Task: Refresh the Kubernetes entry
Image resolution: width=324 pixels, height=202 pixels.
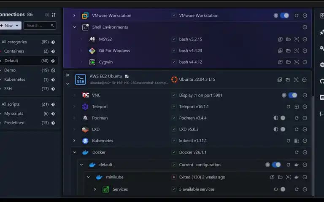Action: (289, 141)
